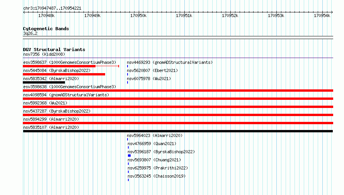Image resolution: width=344 pixels, height=195 pixels.
Task: Click the ruler's right arrow end
Action: 332,12
